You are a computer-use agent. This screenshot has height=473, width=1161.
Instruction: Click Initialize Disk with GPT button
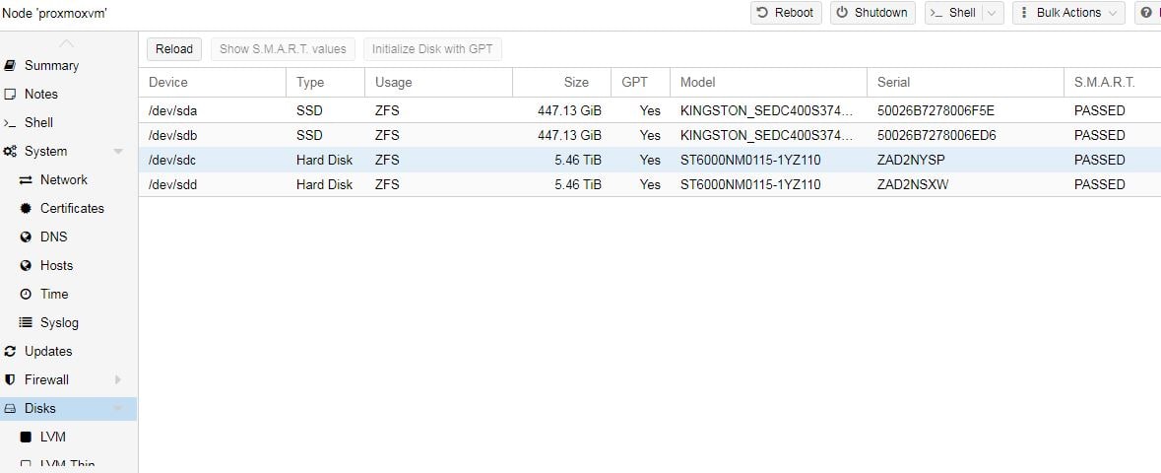(x=432, y=49)
